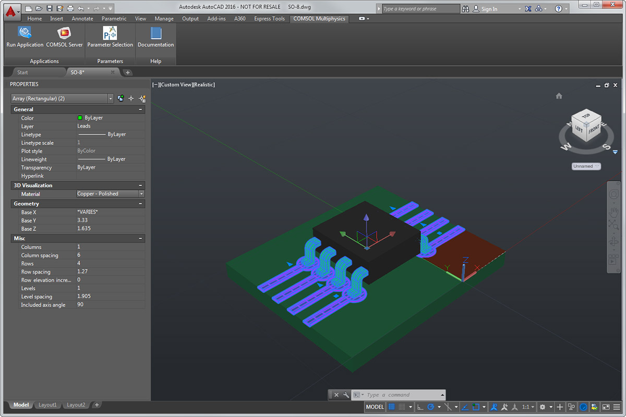Click the Save icon in quick access toolbar
The width and height of the screenshot is (626, 417).
tap(49, 8)
